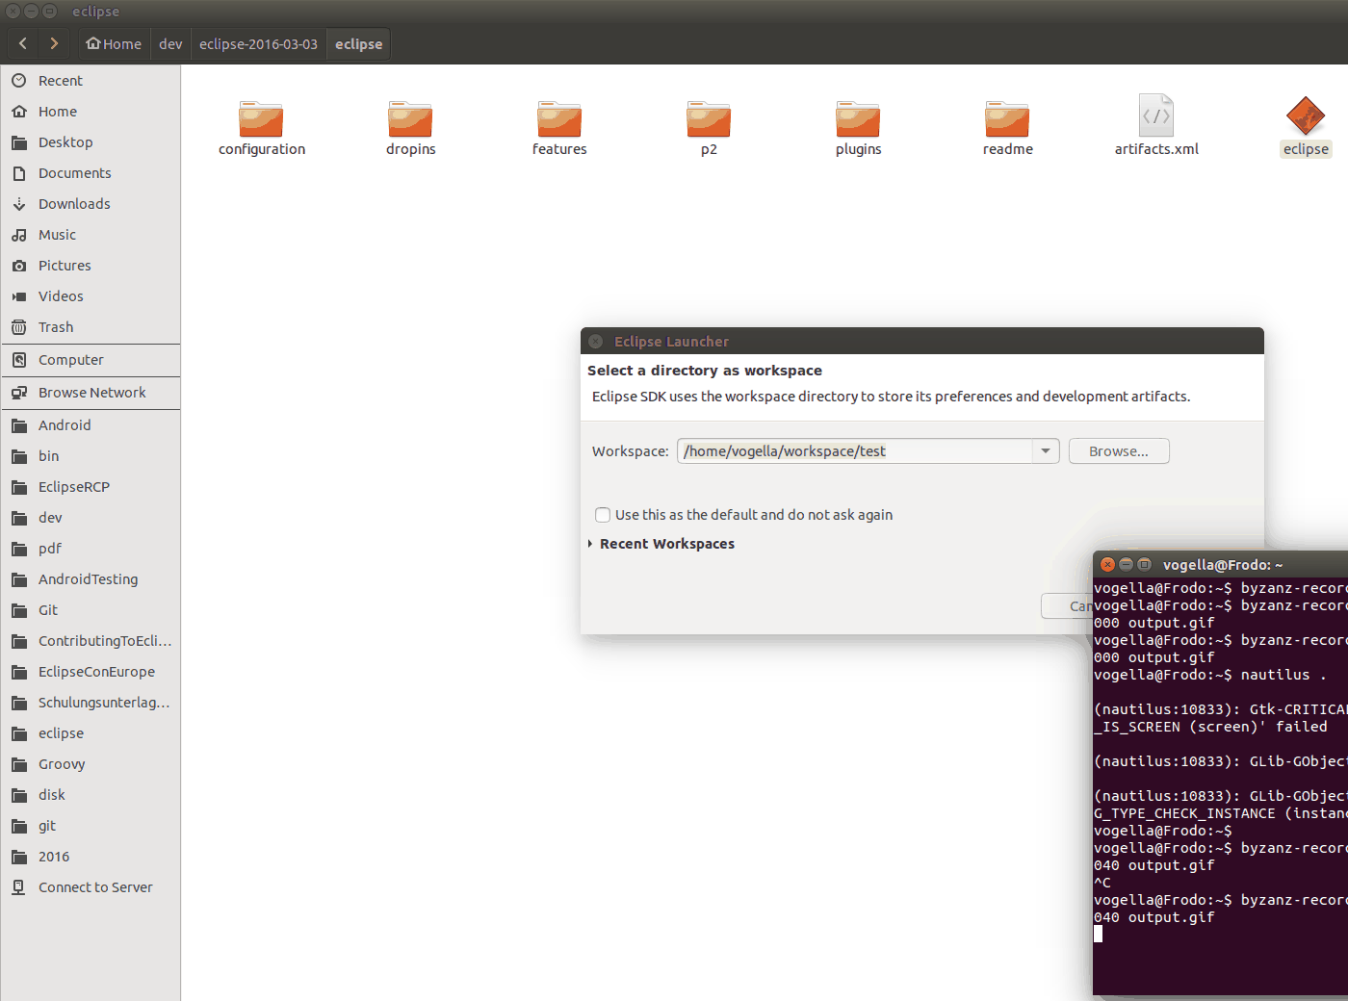1348x1001 pixels.
Task: Minimize the vogella@Frodo terminal window
Action: tap(1126, 565)
